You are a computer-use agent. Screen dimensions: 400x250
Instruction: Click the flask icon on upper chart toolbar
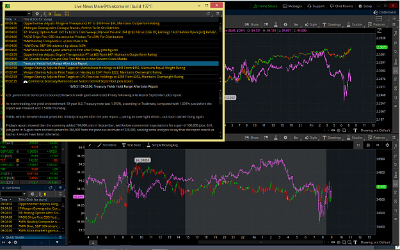[276, 24]
